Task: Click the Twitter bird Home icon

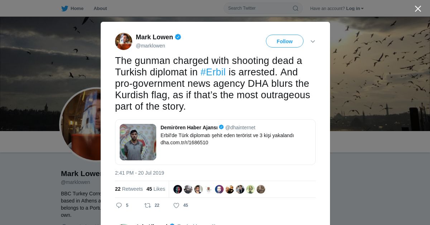Action: tap(64, 8)
